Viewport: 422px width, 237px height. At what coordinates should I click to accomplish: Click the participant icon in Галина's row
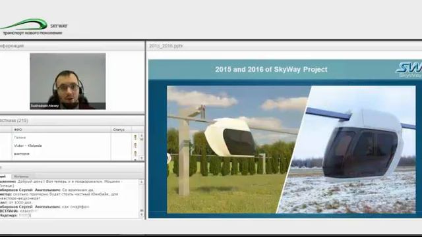135,138
